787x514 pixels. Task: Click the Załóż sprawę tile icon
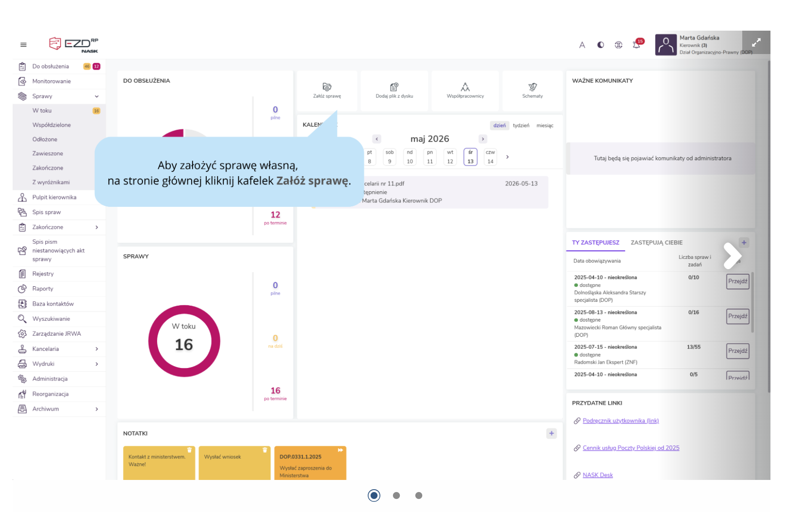(327, 87)
